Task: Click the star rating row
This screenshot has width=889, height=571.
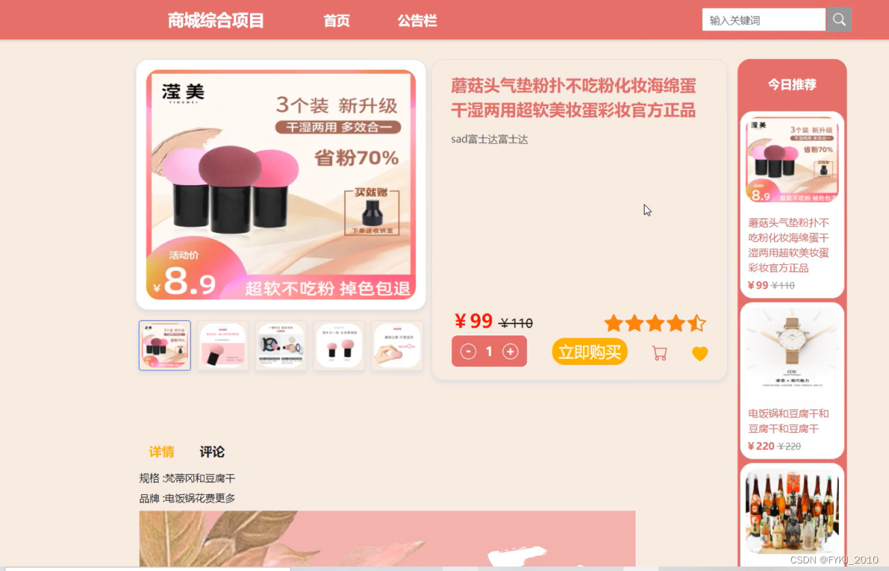Action: (x=655, y=323)
